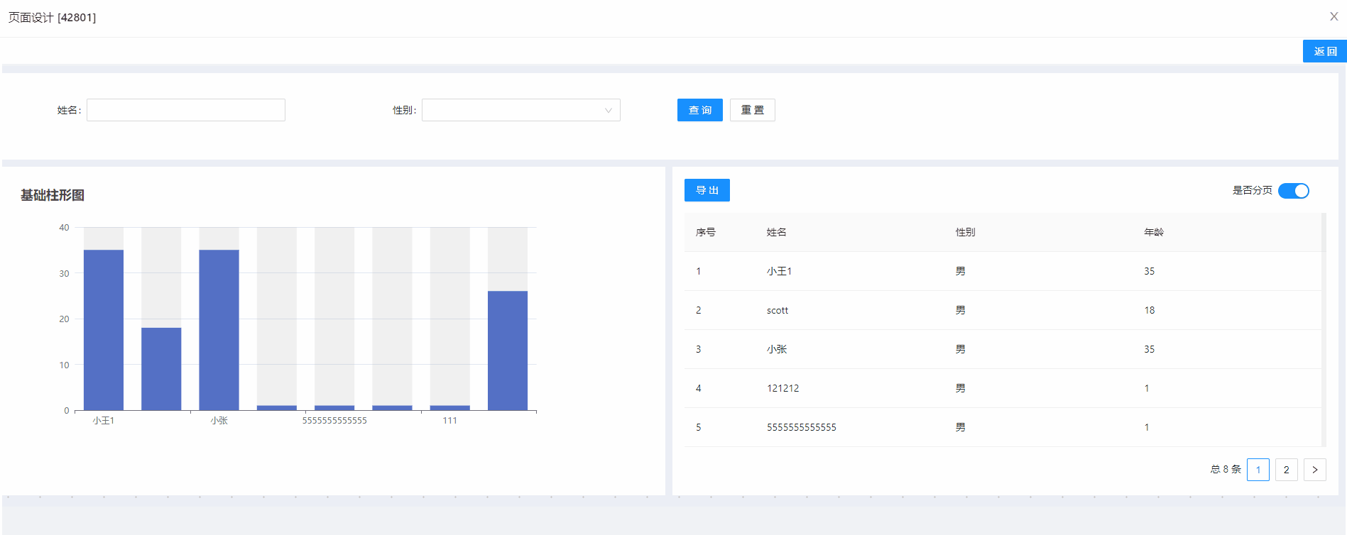This screenshot has width=1347, height=535.
Task: Click the next page arrow in pagination
Action: [1314, 470]
